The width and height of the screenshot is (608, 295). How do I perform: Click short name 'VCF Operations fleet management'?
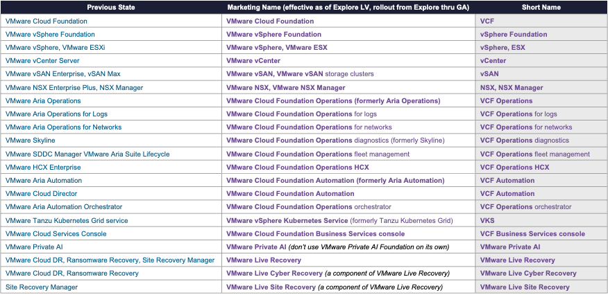[x=541, y=154]
